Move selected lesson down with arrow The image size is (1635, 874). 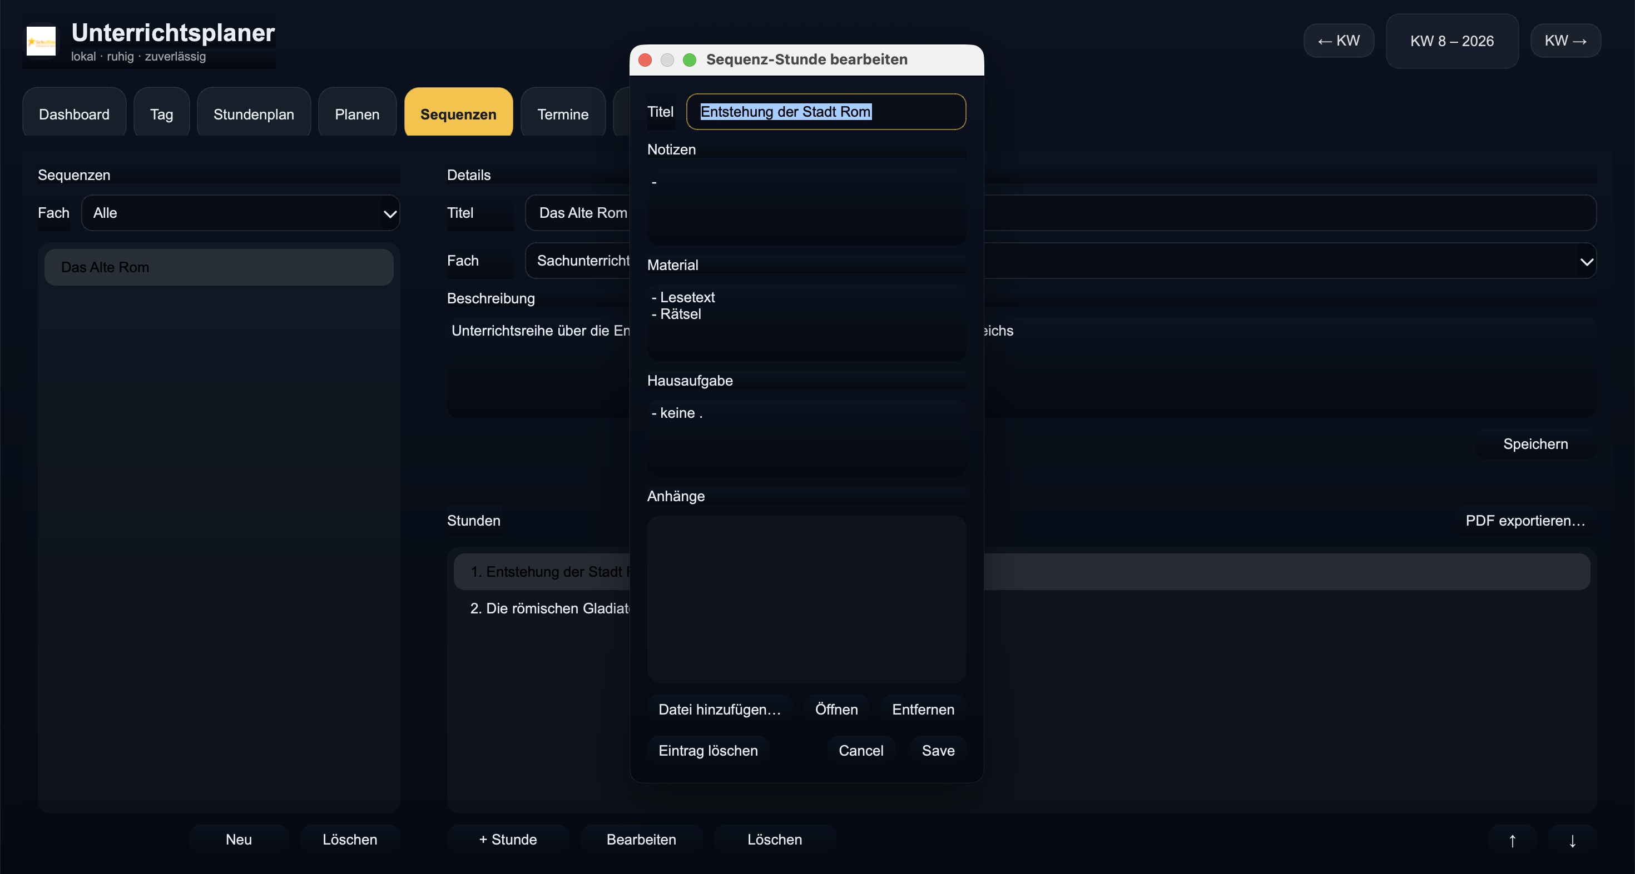[1572, 840]
